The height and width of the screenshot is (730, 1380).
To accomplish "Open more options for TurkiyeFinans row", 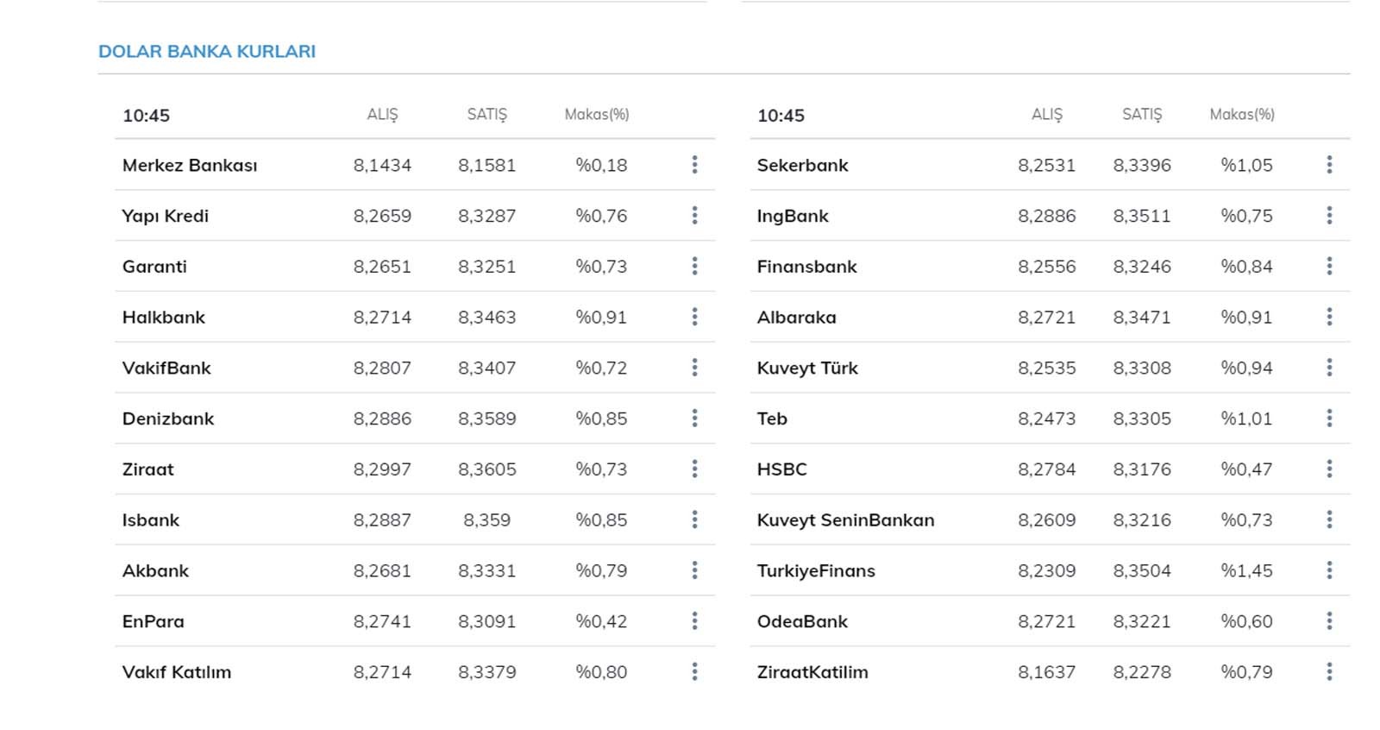I will 1329,570.
